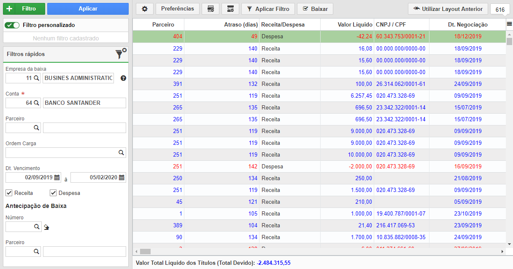
Task: Open Parceiro lookup magnifier in quick filters
Action: coord(36,128)
